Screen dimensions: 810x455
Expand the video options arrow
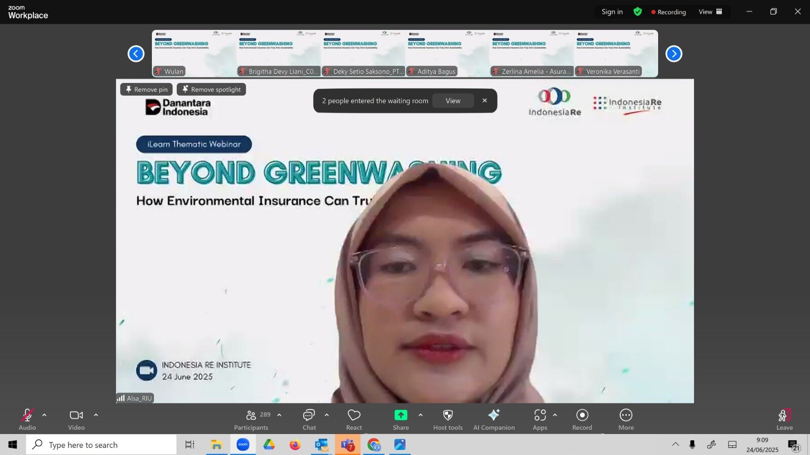pyautogui.click(x=96, y=415)
